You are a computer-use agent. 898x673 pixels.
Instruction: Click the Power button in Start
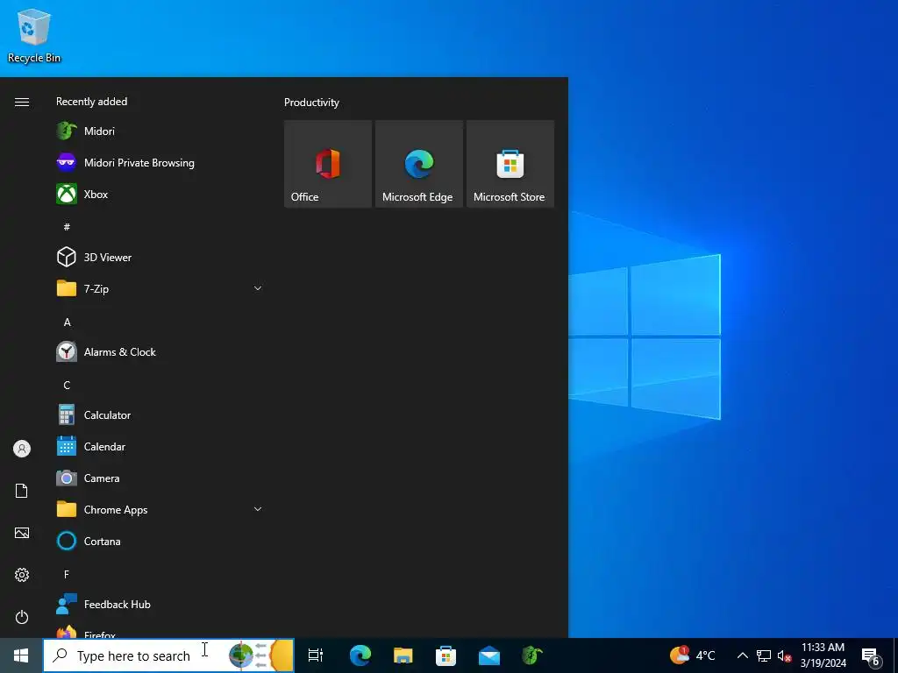coord(22,617)
